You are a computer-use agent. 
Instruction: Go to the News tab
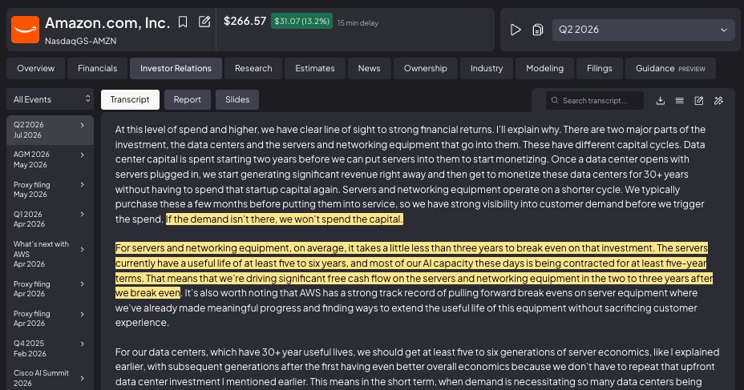pyautogui.click(x=369, y=68)
